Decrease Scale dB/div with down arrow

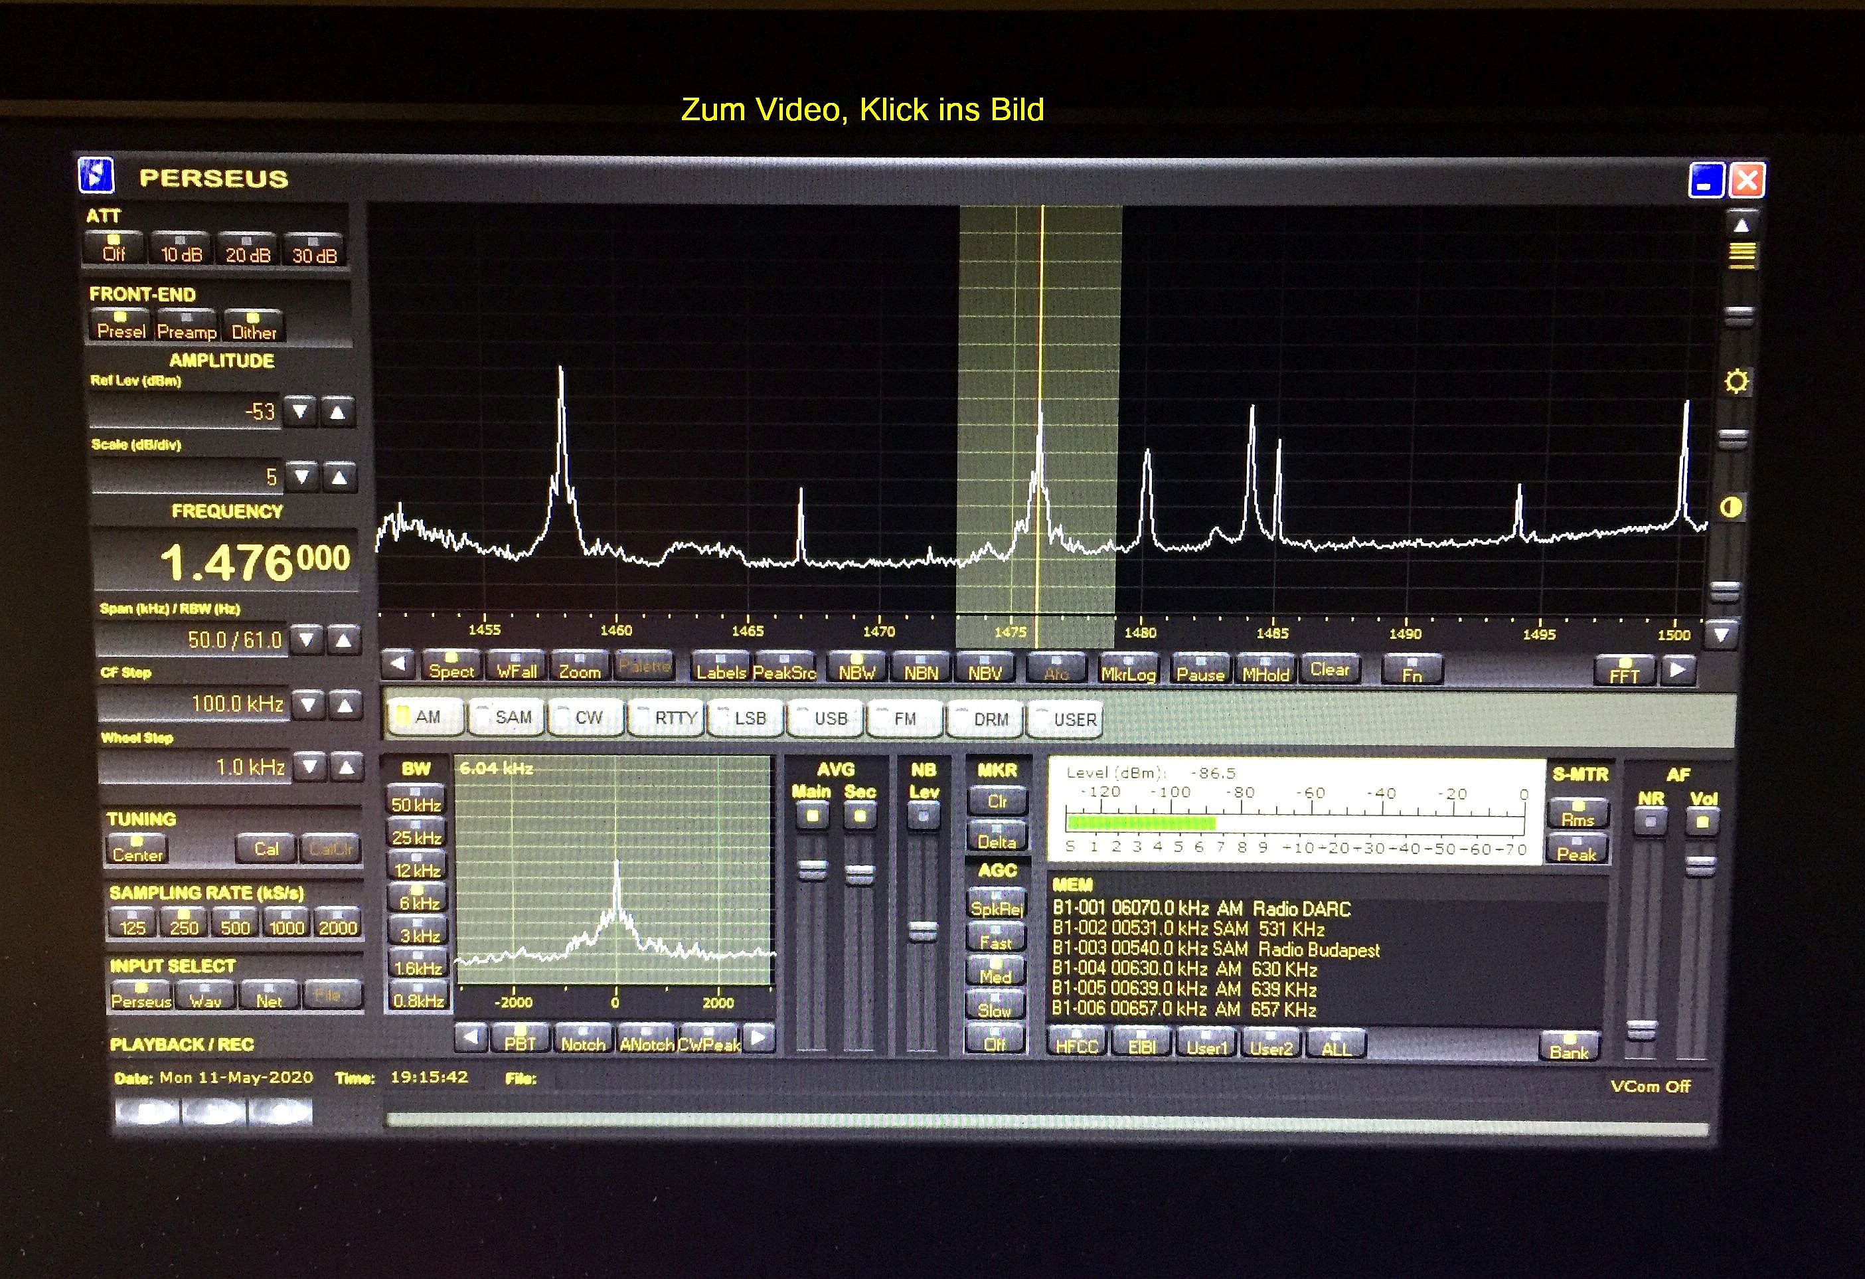pos(303,477)
